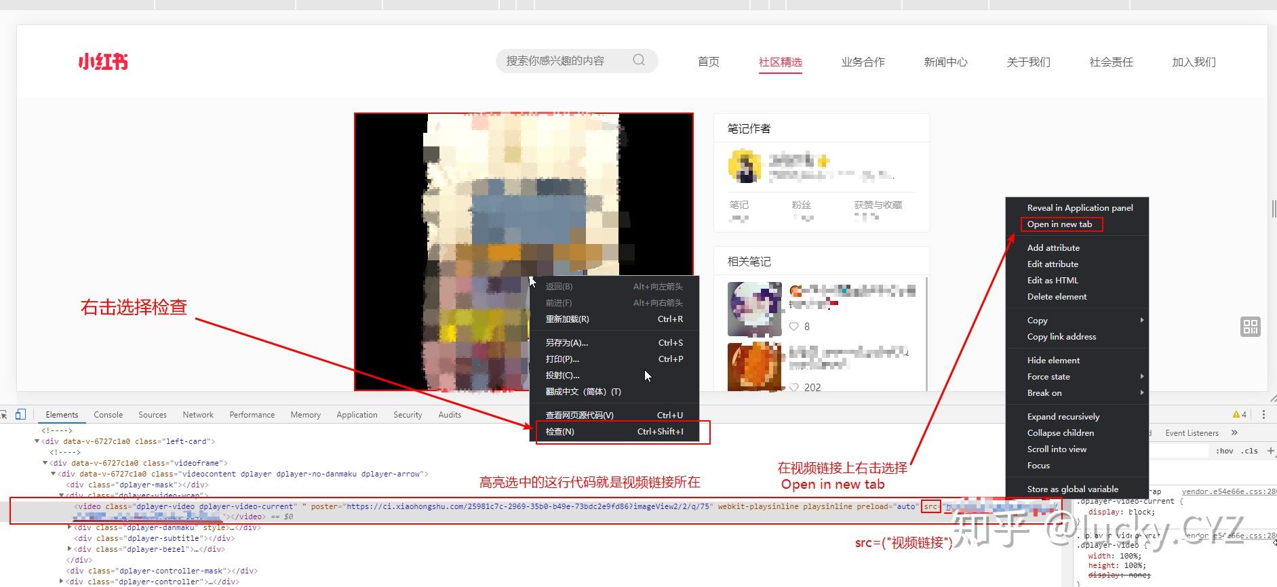Open 关于我们 nav link

[1029, 62]
